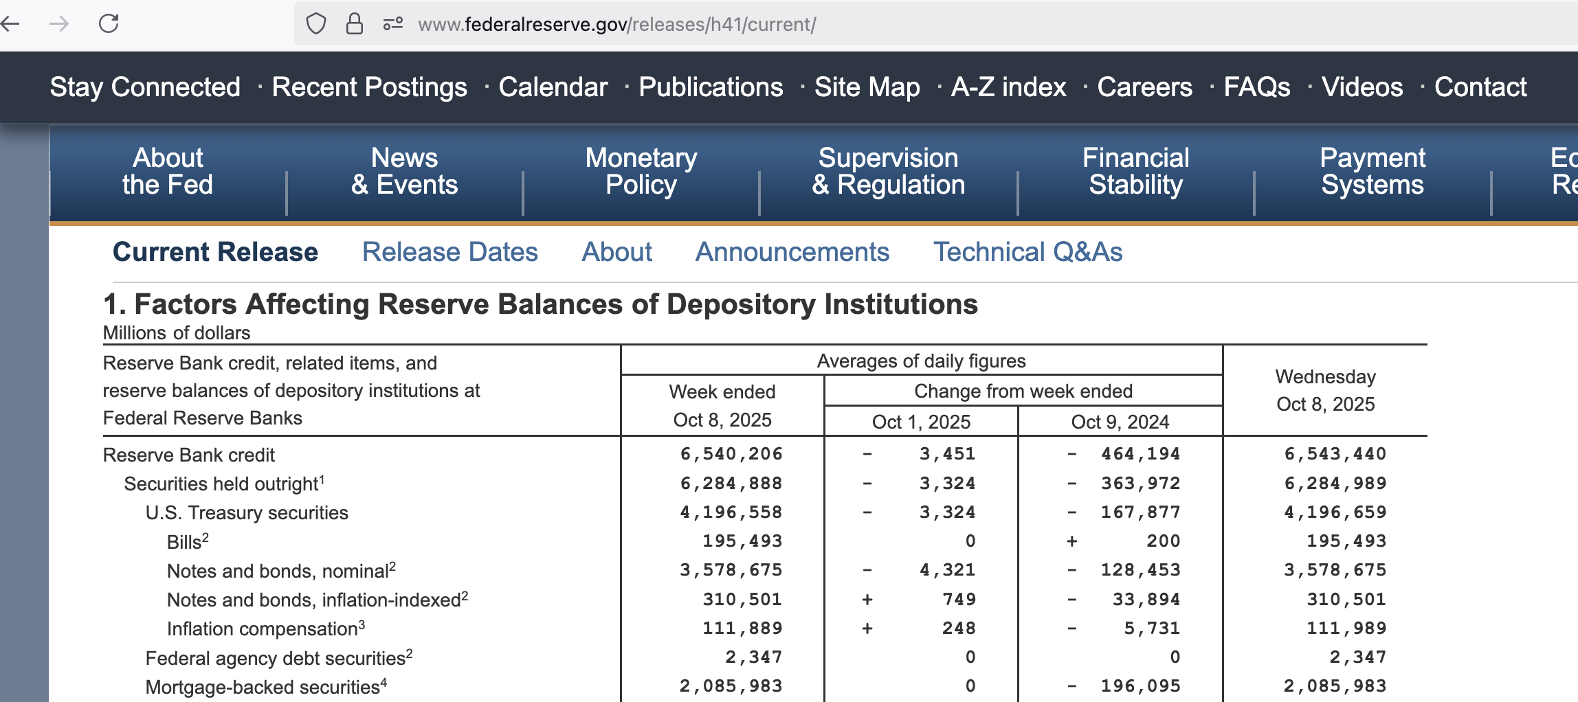Screen dimensions: 1578x702
Task: Go back using the browser back arrow
Action: coord(10,24)
